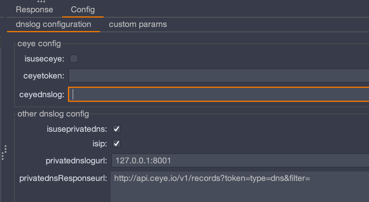Click the 'isuseprivatedns:' label
The image size is (369, 202).
[77, 129]
